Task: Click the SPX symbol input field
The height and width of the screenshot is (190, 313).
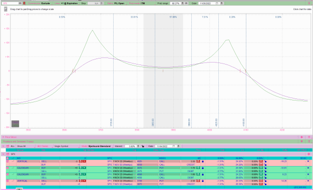Action: pyautogui.click(x=11, y=3)
